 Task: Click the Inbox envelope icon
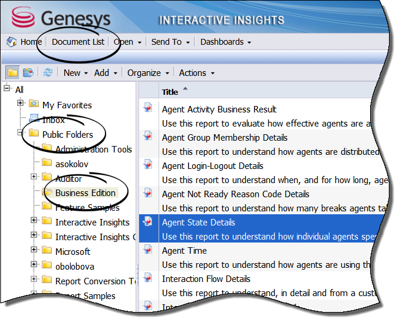tap(34, 119)
